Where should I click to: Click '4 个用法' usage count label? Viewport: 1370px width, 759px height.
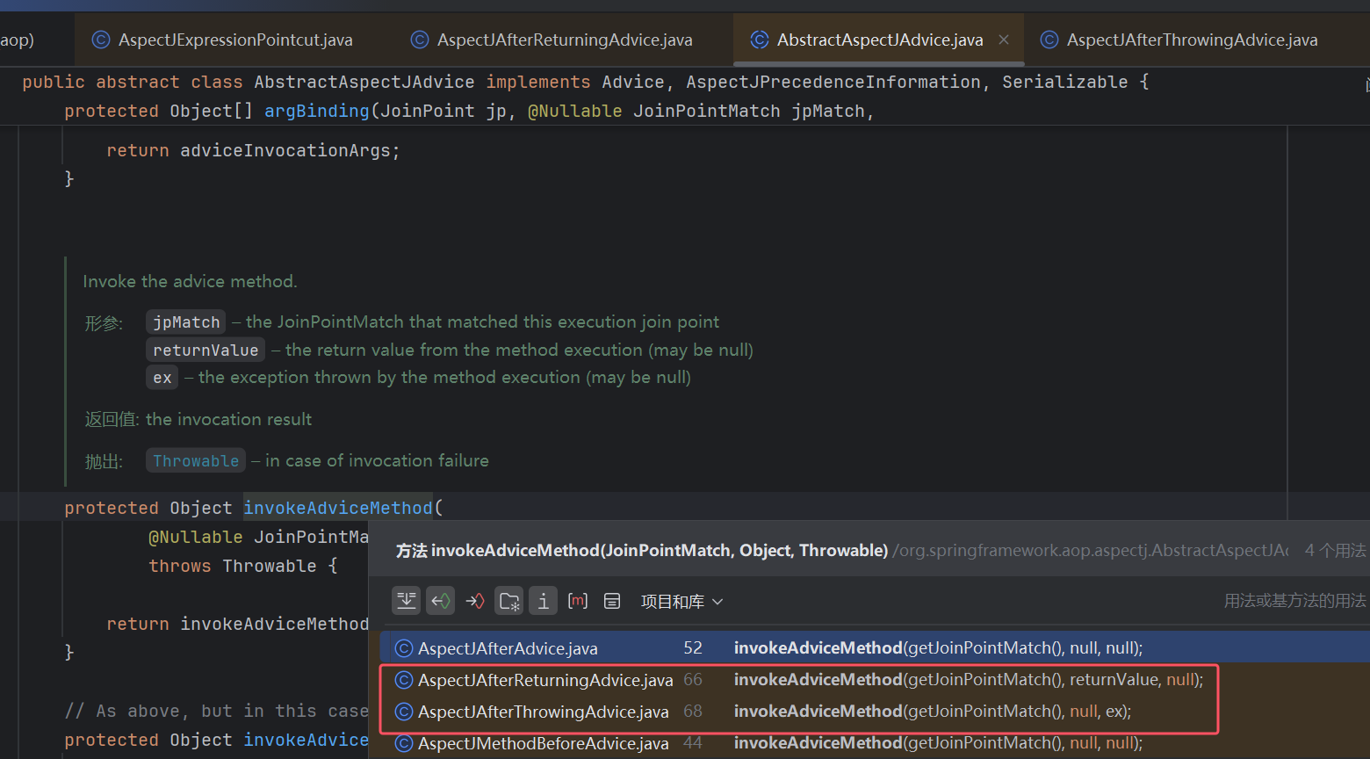click(1335, 551)
